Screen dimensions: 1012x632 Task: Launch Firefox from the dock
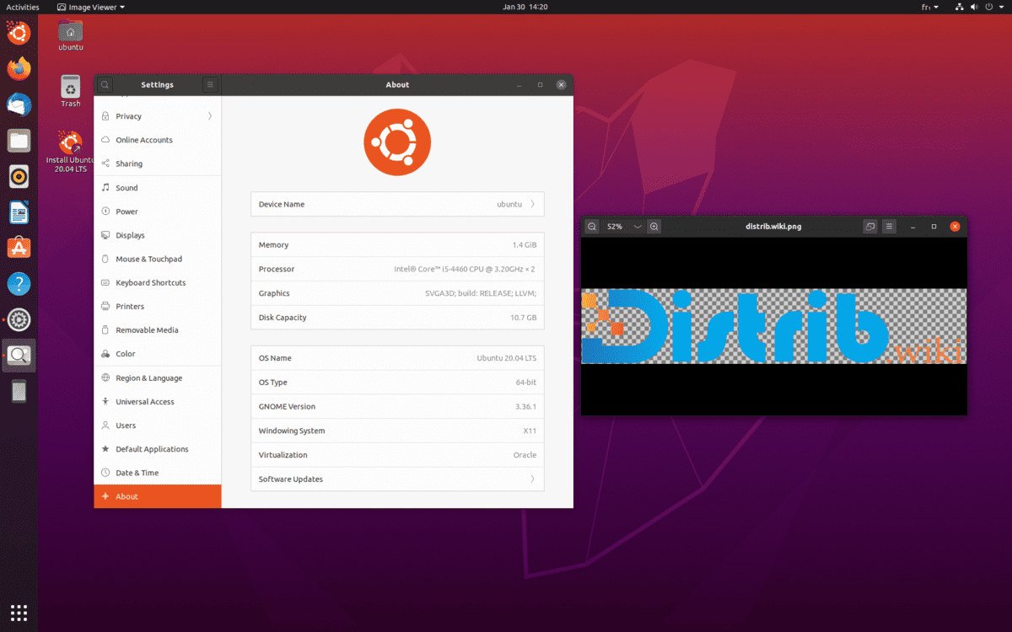click(x=19, y=69)
